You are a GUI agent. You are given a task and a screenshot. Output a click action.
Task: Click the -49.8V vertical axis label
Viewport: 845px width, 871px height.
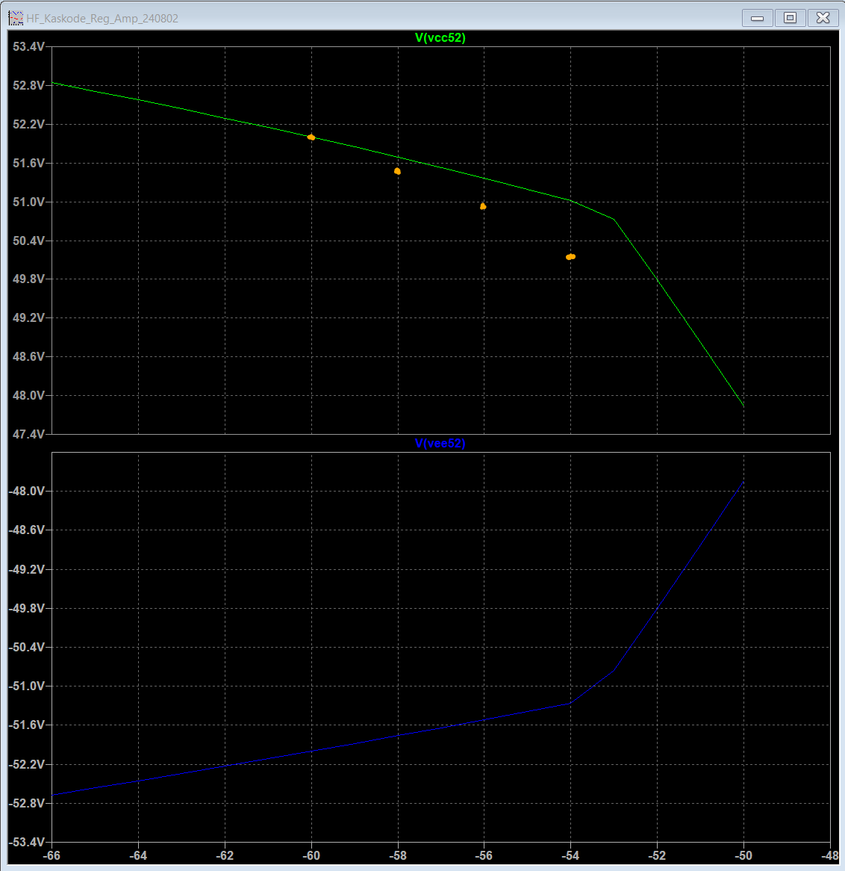pyautogui.click(x=27, y=608)
